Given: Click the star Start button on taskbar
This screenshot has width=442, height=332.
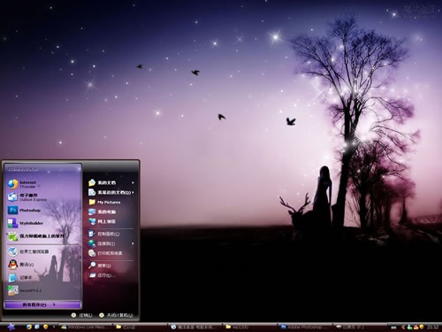Looking at the screenshot, I should click(11, 327).
